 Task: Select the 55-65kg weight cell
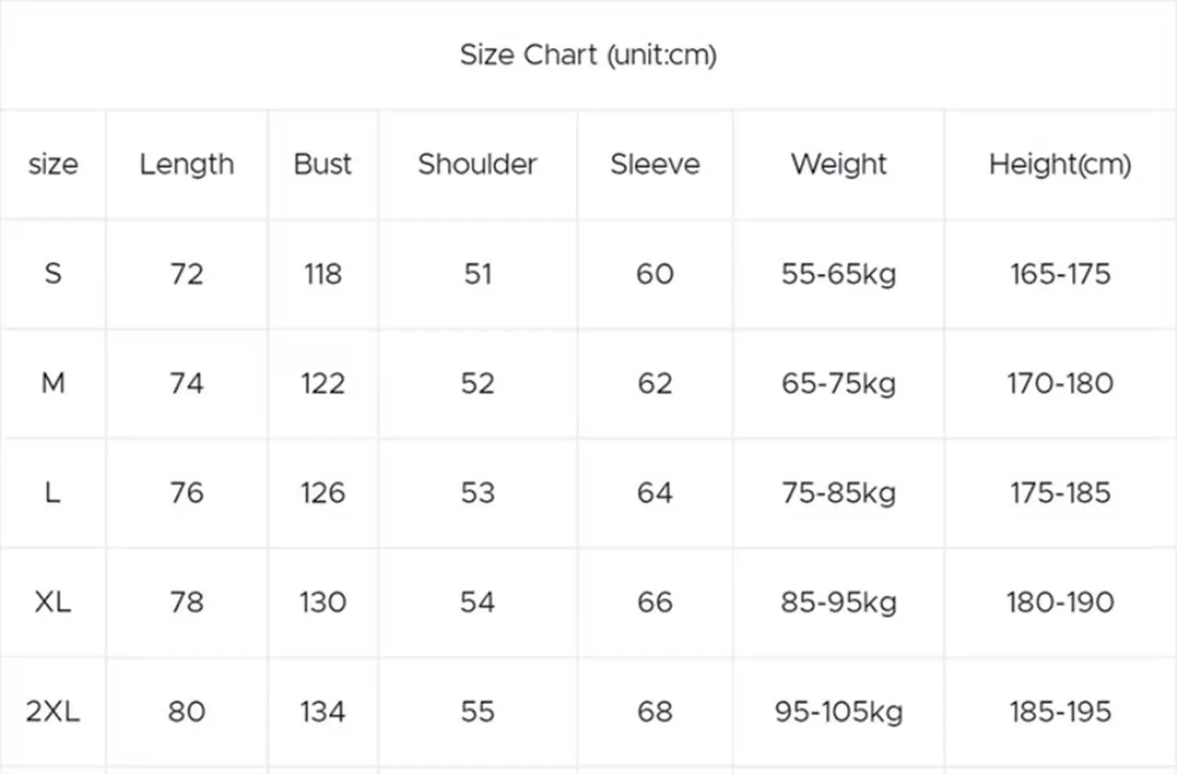[x=838, y=274]
